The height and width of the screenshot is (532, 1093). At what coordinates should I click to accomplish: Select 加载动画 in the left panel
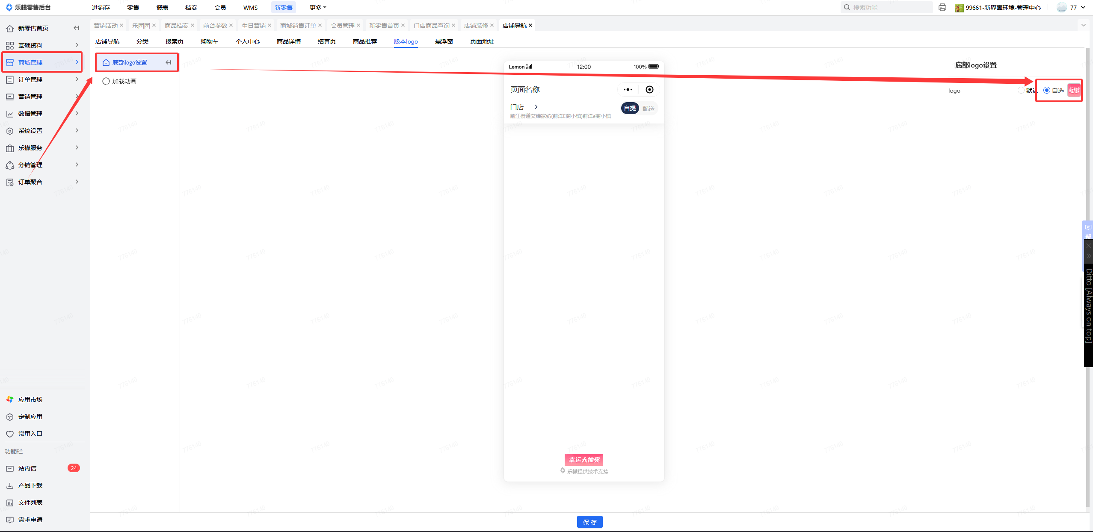tap(124, 81)
